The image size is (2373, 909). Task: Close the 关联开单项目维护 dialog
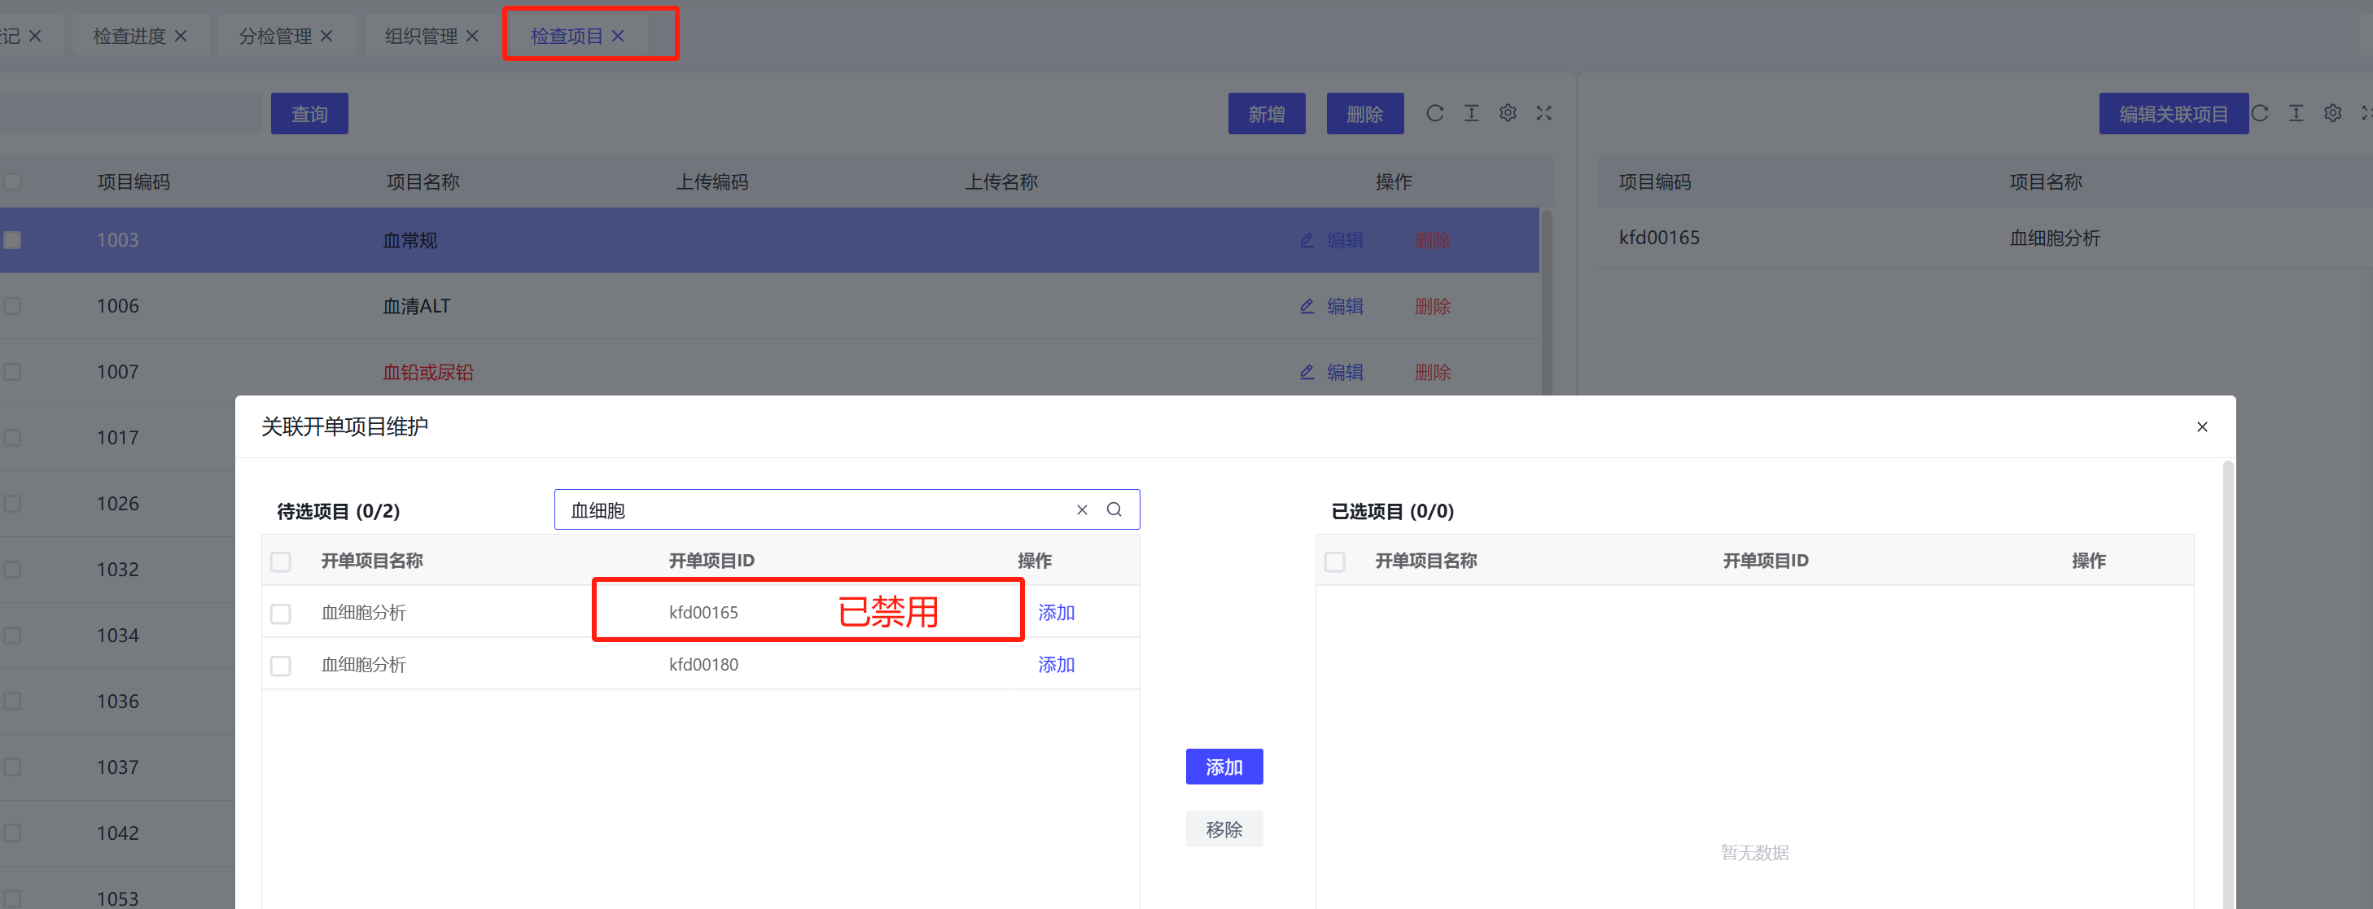[x=2202, y=426]
